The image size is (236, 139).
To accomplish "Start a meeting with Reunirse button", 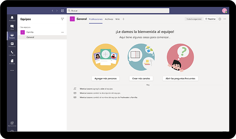I will [x=210, y=19].
